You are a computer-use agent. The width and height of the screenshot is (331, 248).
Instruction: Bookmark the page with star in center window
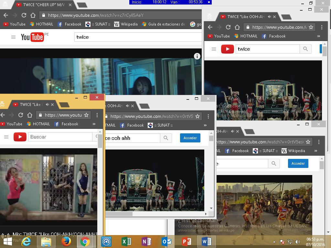coord(198,116)
